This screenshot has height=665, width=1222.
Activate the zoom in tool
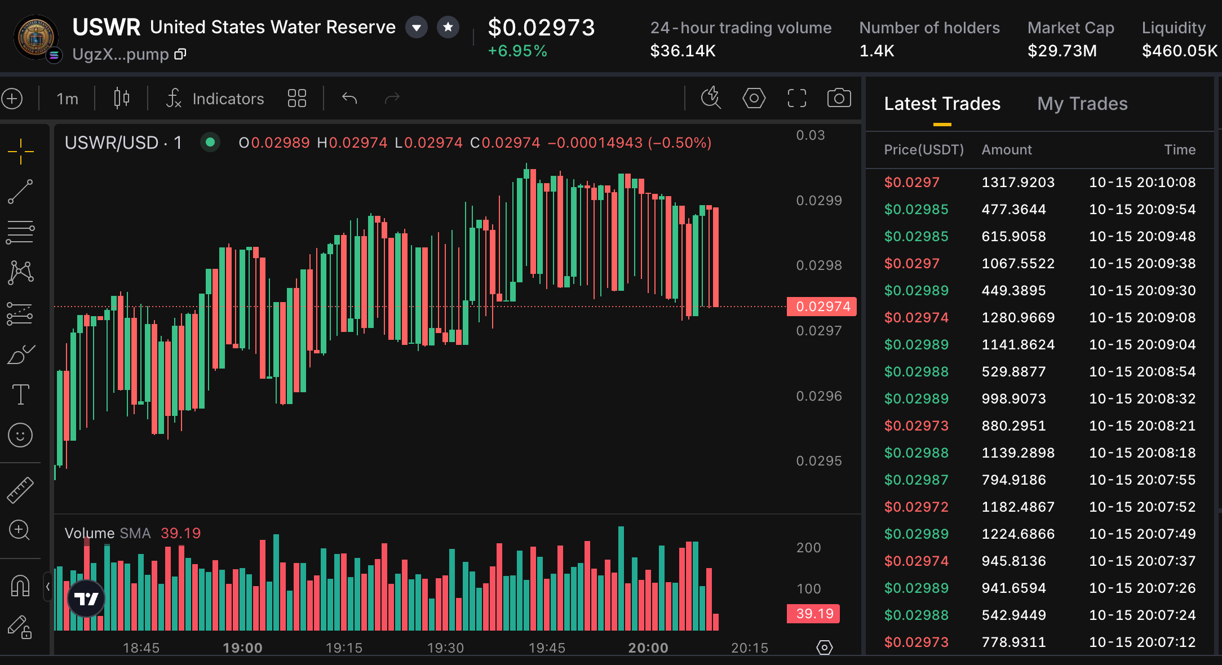tap(20, 530)
